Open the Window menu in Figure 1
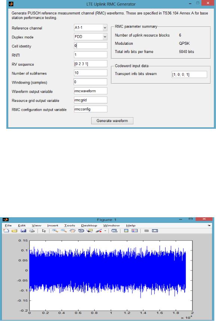This screenshot has height=321, width=216. [x=111, y=225]
